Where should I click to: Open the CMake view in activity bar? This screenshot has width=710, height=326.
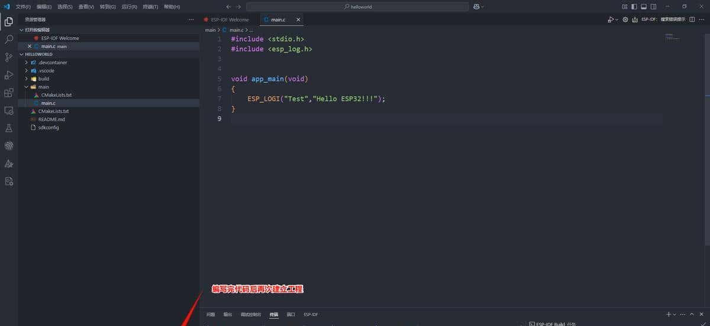click(9, 164)
